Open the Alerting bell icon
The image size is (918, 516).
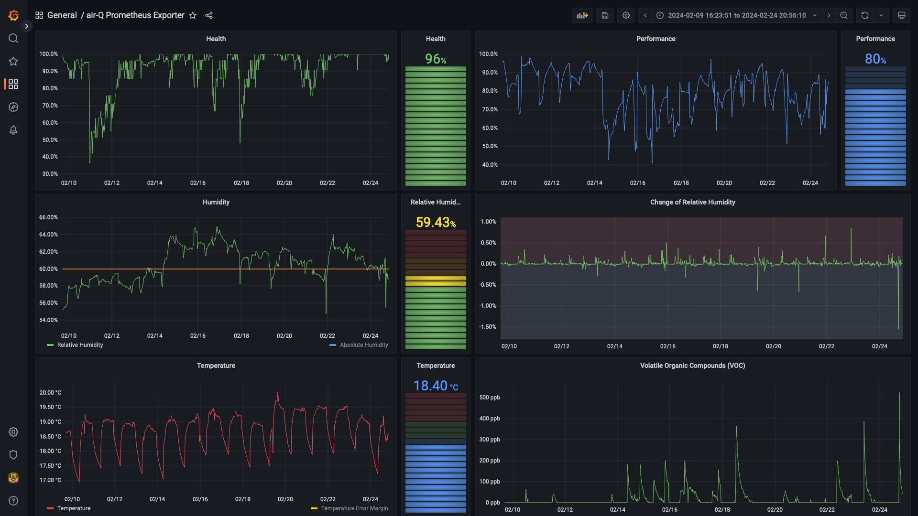(x=13, y=130)
